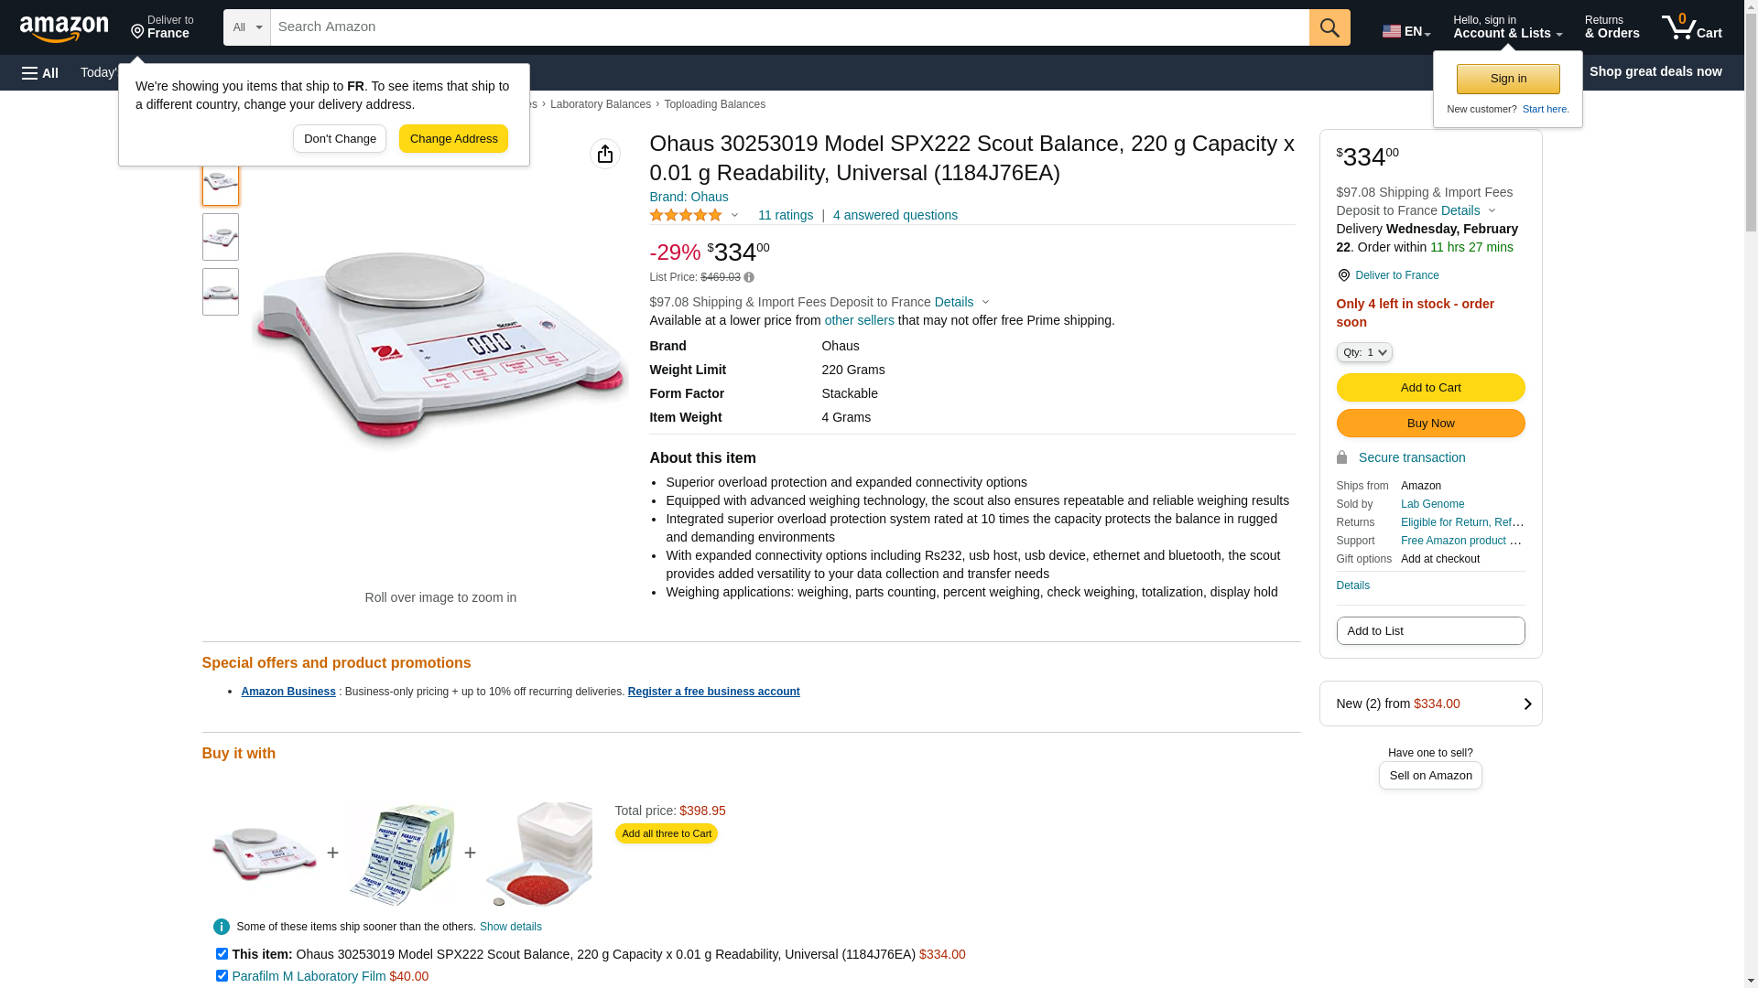
Task: Open the shopping cart
Action: click(x=1691, y=27)
